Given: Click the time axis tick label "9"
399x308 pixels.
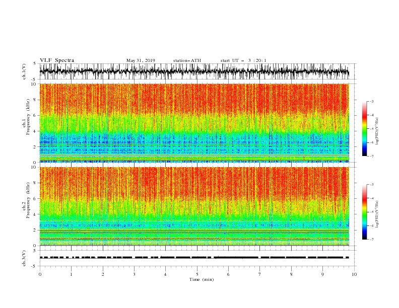Looking at the screenshot, I should [322, 274].
